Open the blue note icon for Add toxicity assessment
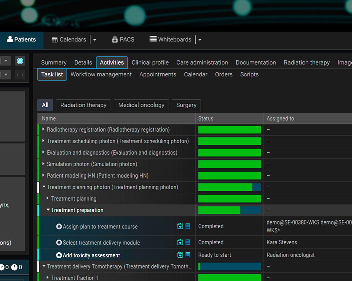The image size is (352, 281). click(188, 255)
